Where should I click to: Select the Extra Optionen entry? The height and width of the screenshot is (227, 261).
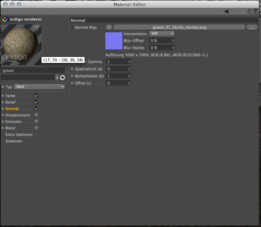(19, 134)
